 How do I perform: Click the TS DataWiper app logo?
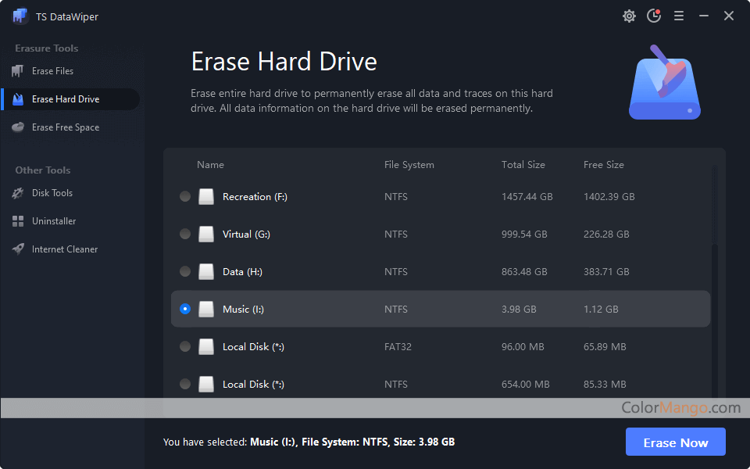tap(20, 16)
